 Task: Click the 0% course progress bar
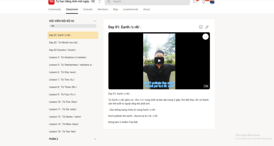click(x=73, y=26)
